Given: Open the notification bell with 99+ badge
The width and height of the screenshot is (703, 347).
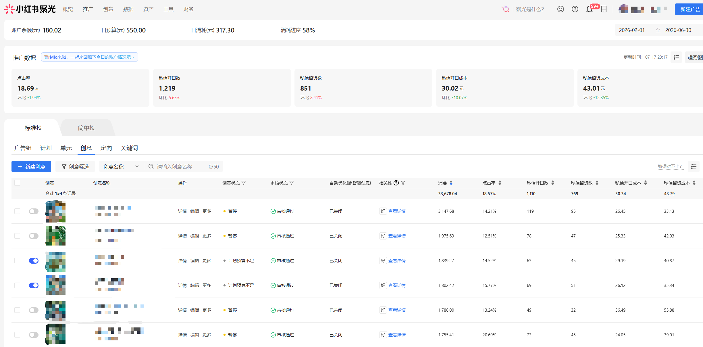Looking at the screenshot, I should pyautogui.click(x=589, y=9).
